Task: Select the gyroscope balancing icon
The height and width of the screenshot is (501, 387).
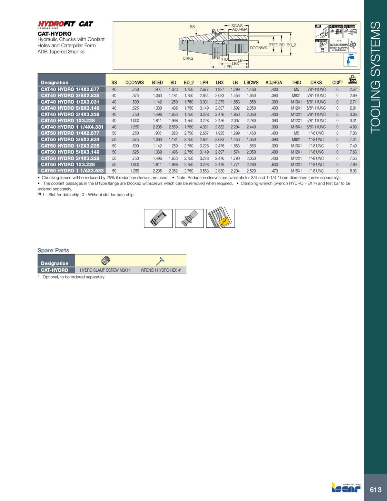Action: 352,45
